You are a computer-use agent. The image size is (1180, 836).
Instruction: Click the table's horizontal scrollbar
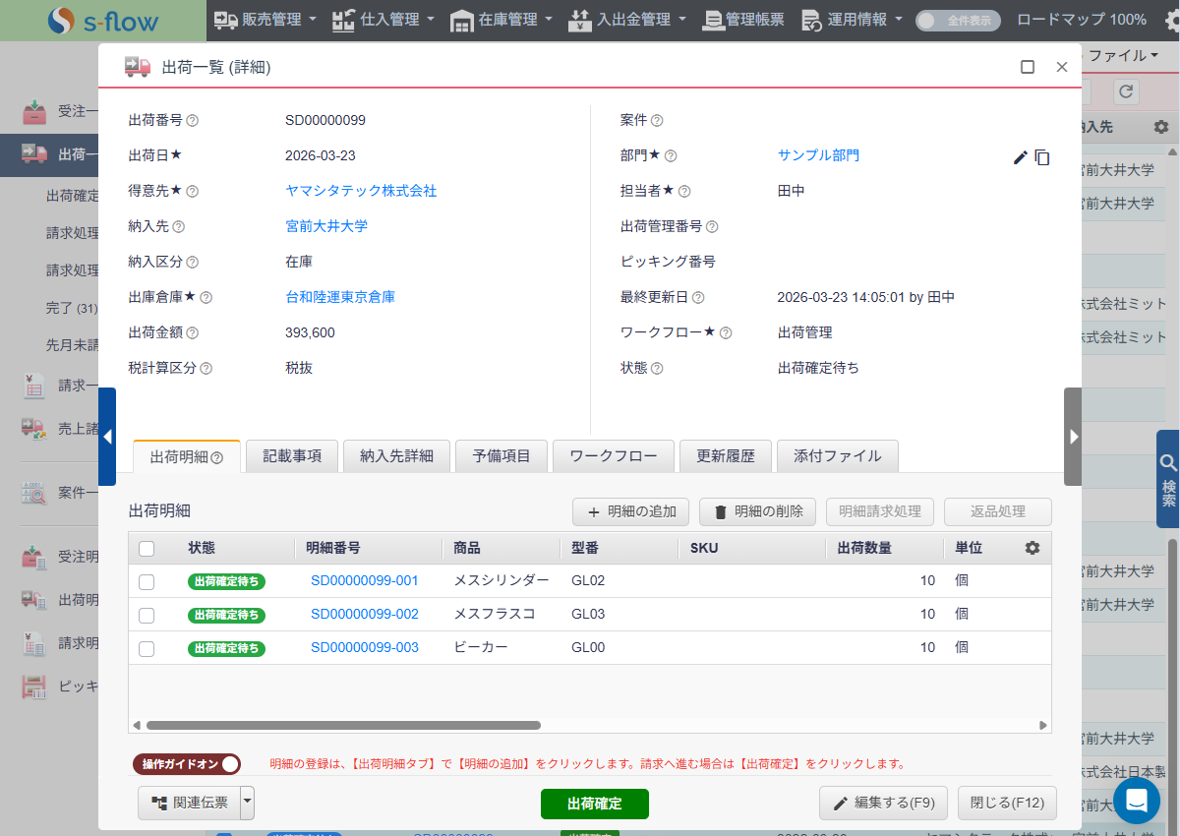(343, 725)
